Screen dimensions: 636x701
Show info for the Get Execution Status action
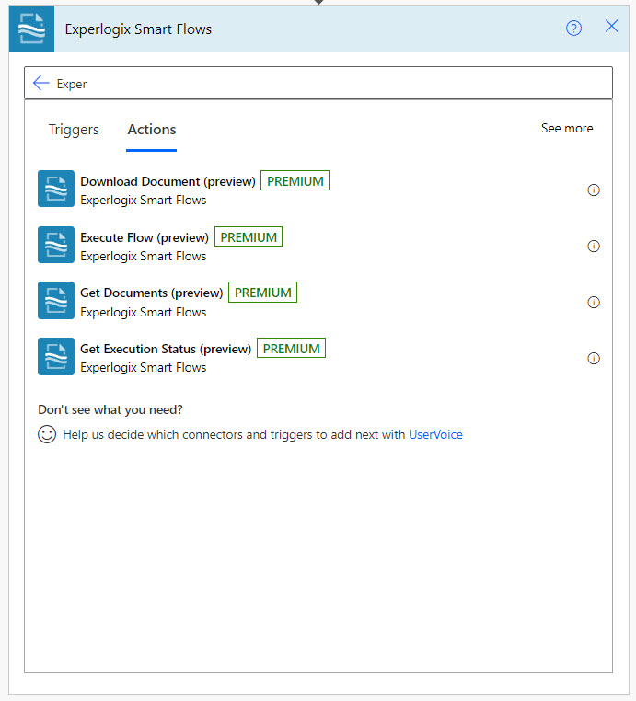[594, 358]
